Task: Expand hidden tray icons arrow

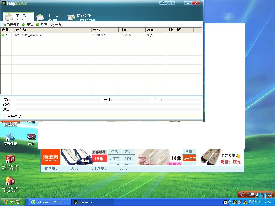Action: 230,202
